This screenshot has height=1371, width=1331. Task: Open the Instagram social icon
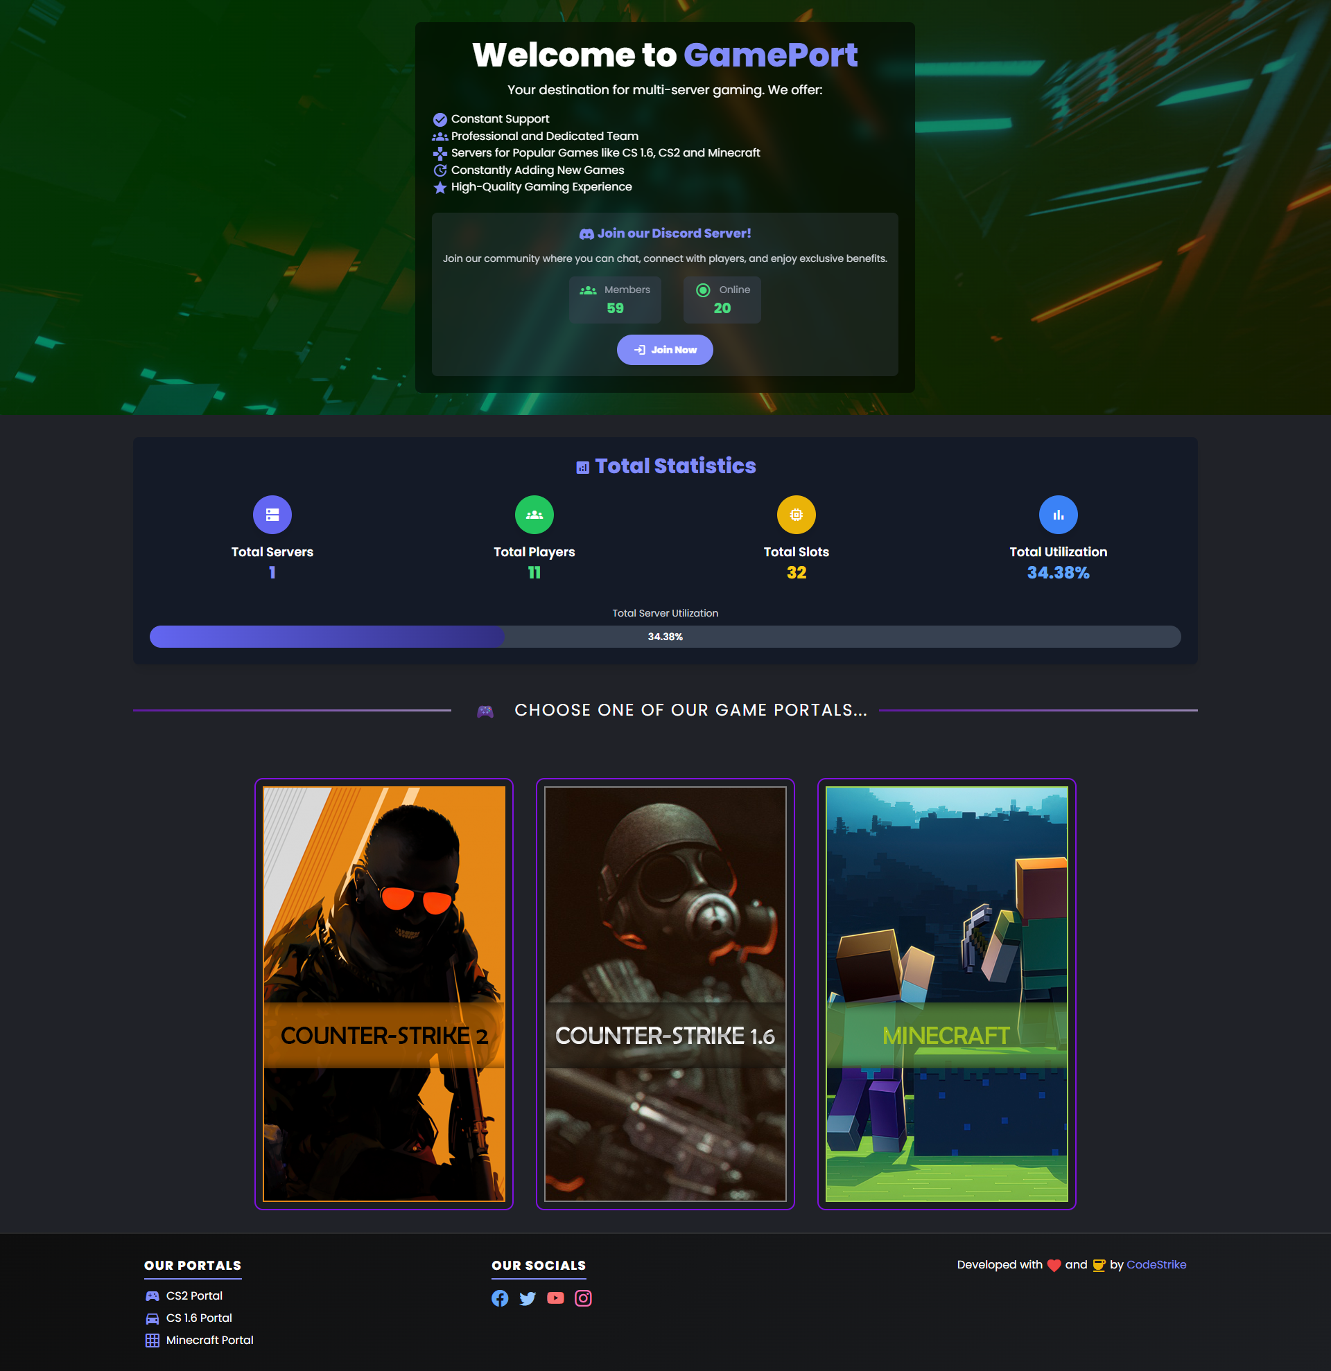tap(583, 1298)
